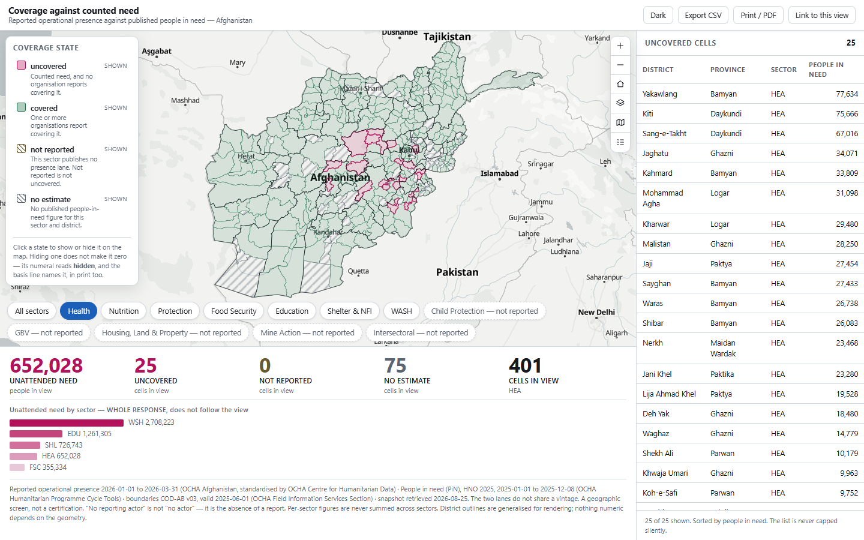Click the WSH 2,708,223 bar
Screen dimensions: 864x540
(67, 422)
